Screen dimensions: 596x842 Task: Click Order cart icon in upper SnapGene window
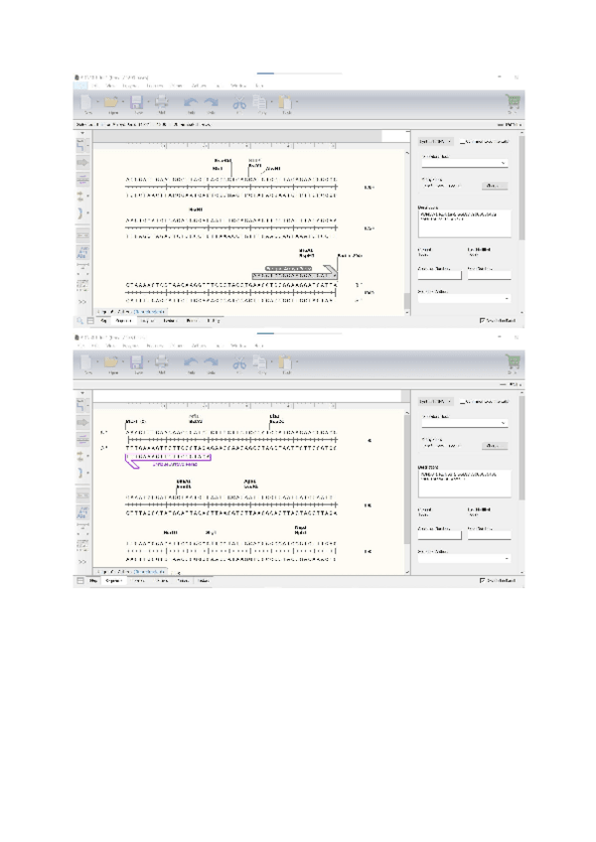(x=513, y=101)
